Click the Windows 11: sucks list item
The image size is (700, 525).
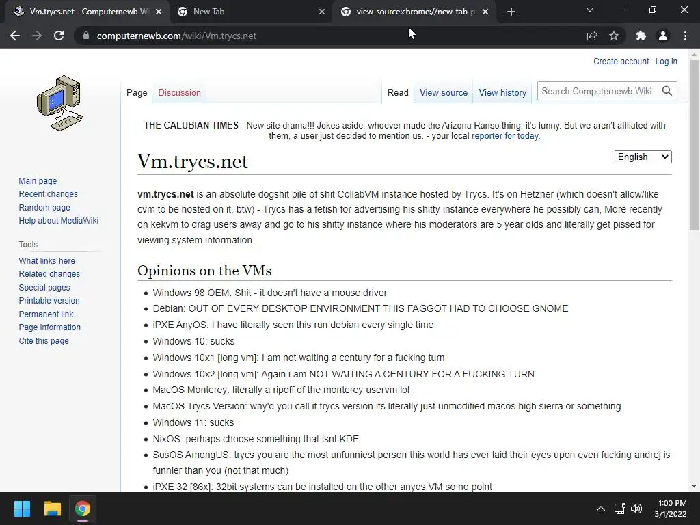(193, 422)
